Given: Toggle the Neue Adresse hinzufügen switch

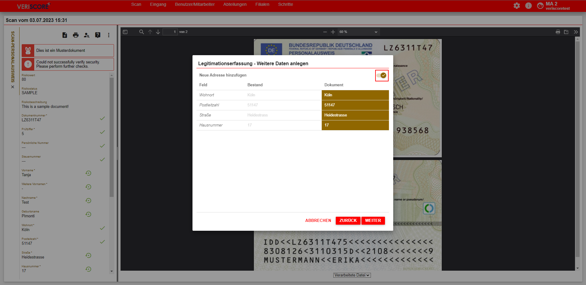Looking at the screenshot, I should coord(382,75).
